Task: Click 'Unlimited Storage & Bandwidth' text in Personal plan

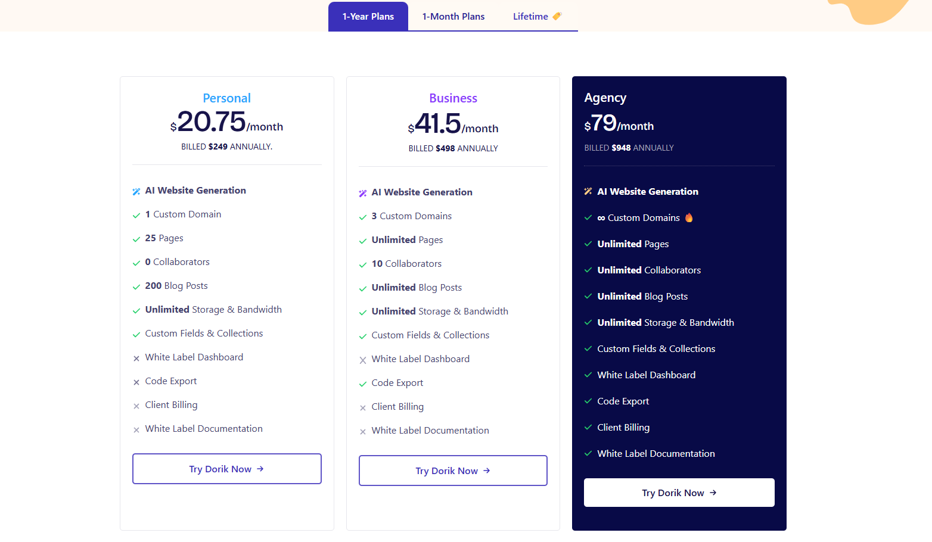Action: coord(213,310)
